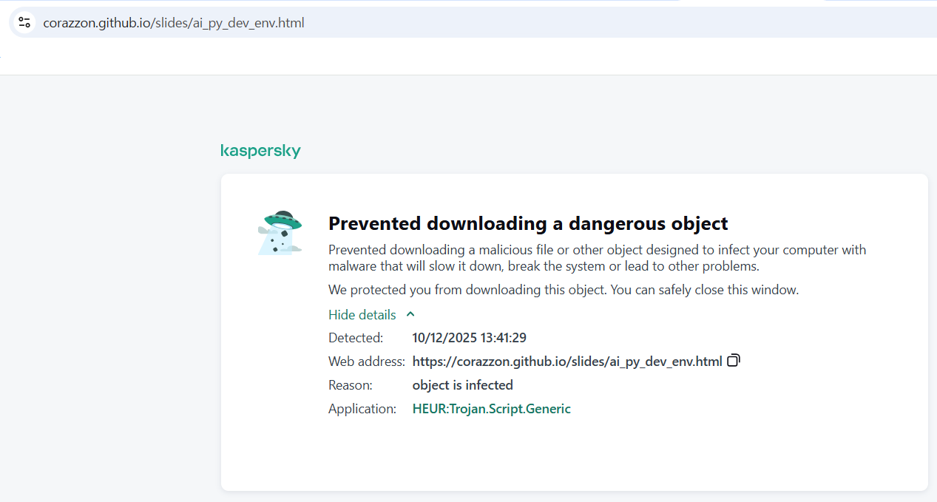Click the site information icon in address bar
This screenshot has height=502, width=937.
point(24,23)
